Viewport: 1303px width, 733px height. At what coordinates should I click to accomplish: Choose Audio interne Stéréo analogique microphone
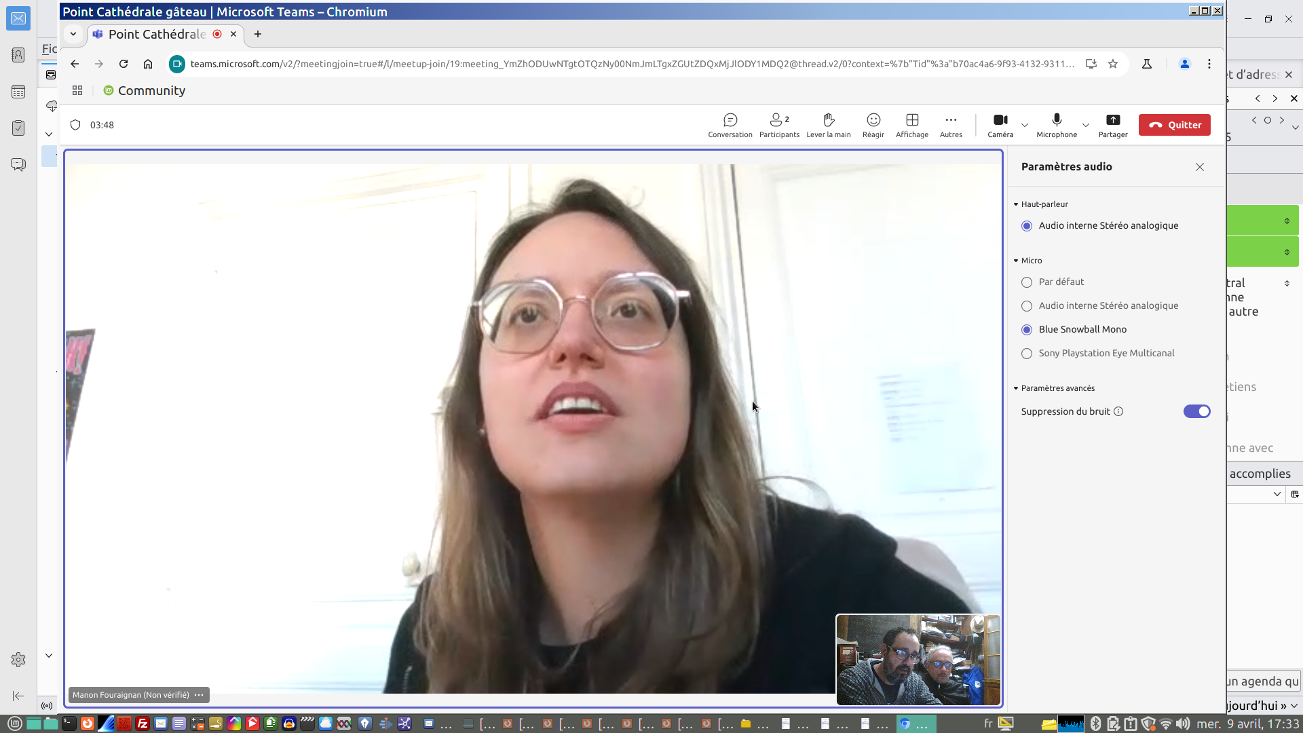click(x=1026, y=306)
